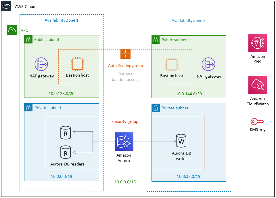The image size is (276, 198).
Task: Click the Availability Zone 2 label
Action: coord(189,21)
